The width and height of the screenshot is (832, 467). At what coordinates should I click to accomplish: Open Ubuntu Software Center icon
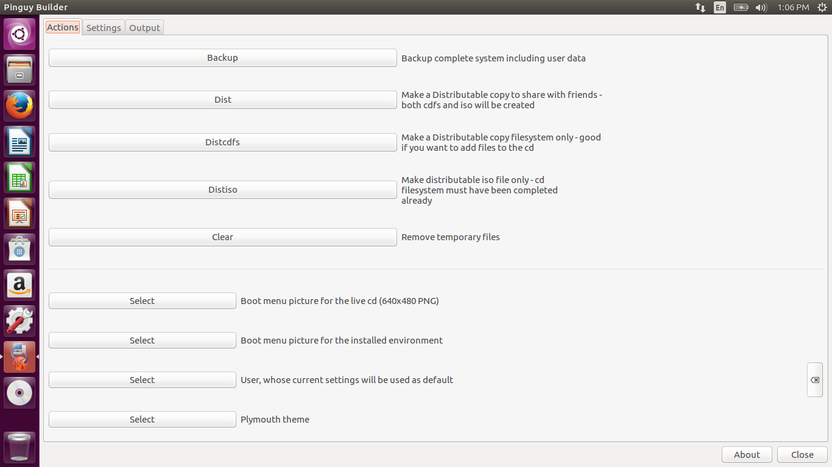point(20,249)
